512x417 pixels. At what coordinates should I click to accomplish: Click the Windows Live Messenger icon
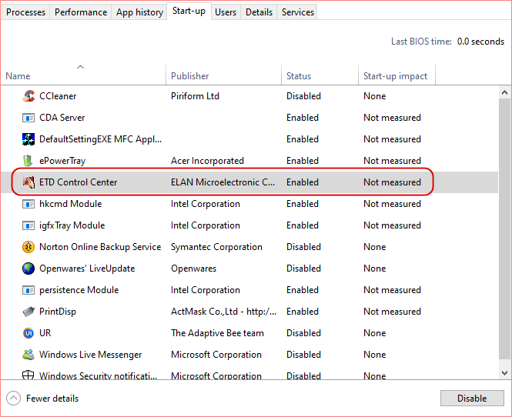click(28, 355)
